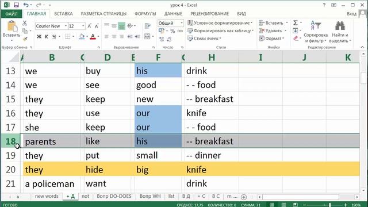Switch to the ВИД ribbon tab

point(241,14)
